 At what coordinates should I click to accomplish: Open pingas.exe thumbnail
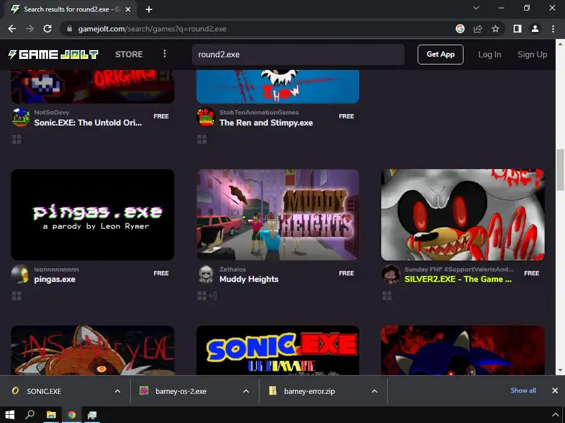coord(93,215)
